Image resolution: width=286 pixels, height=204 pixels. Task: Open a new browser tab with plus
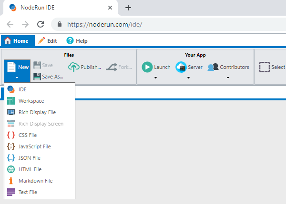coord(128,8)
